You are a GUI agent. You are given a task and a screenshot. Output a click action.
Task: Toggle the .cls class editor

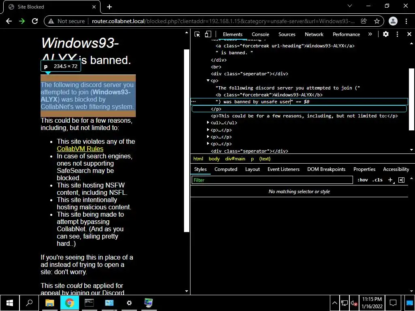(x=377, y=180)
